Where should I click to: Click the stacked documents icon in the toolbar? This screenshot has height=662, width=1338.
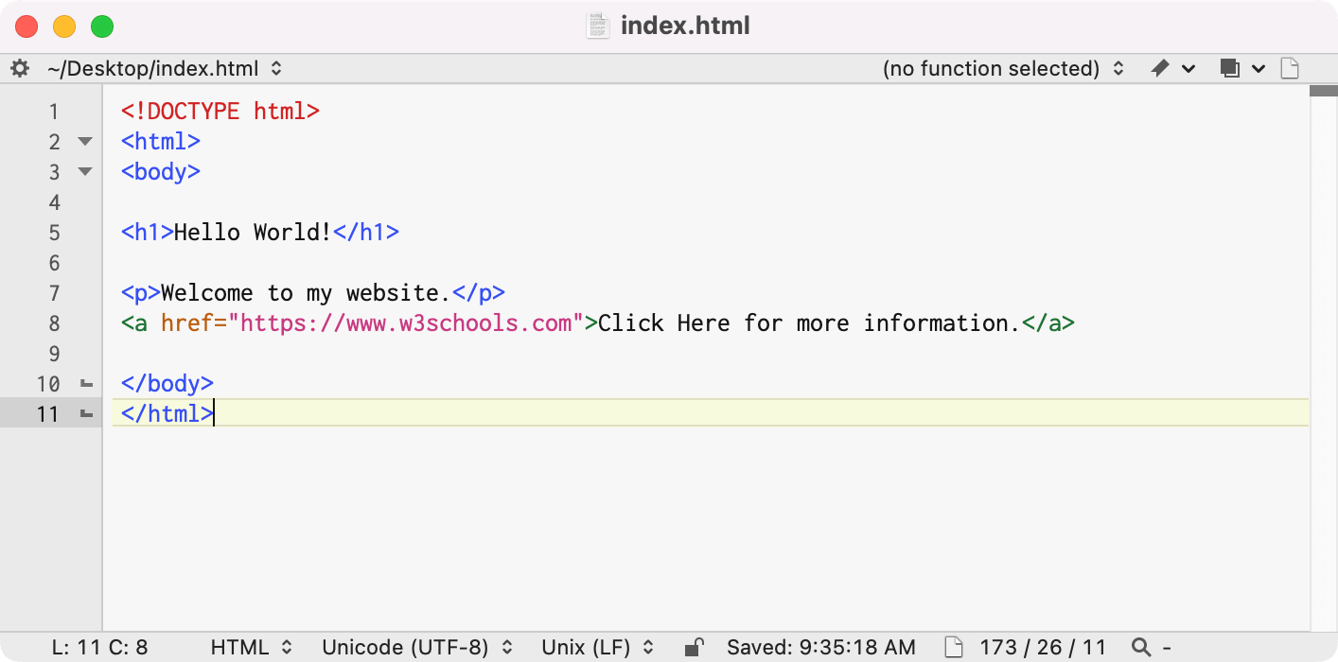1228,68
